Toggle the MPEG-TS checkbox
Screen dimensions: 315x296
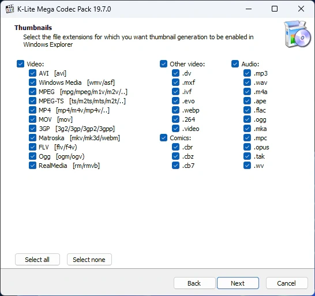point(32,101)
